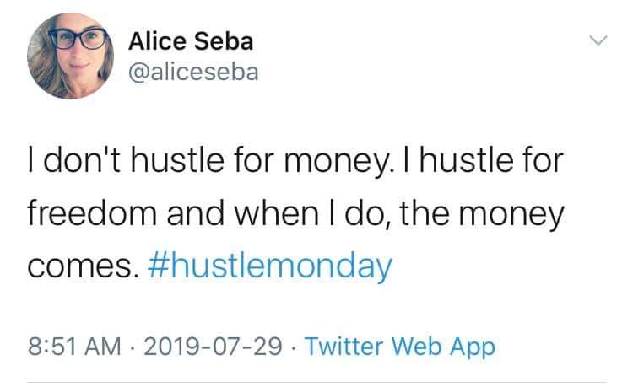Click "App" in the source link

[x=473, y=348]
